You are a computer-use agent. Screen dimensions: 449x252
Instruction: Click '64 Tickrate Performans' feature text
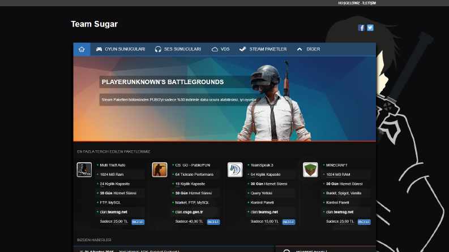click(x=194, y=174)
